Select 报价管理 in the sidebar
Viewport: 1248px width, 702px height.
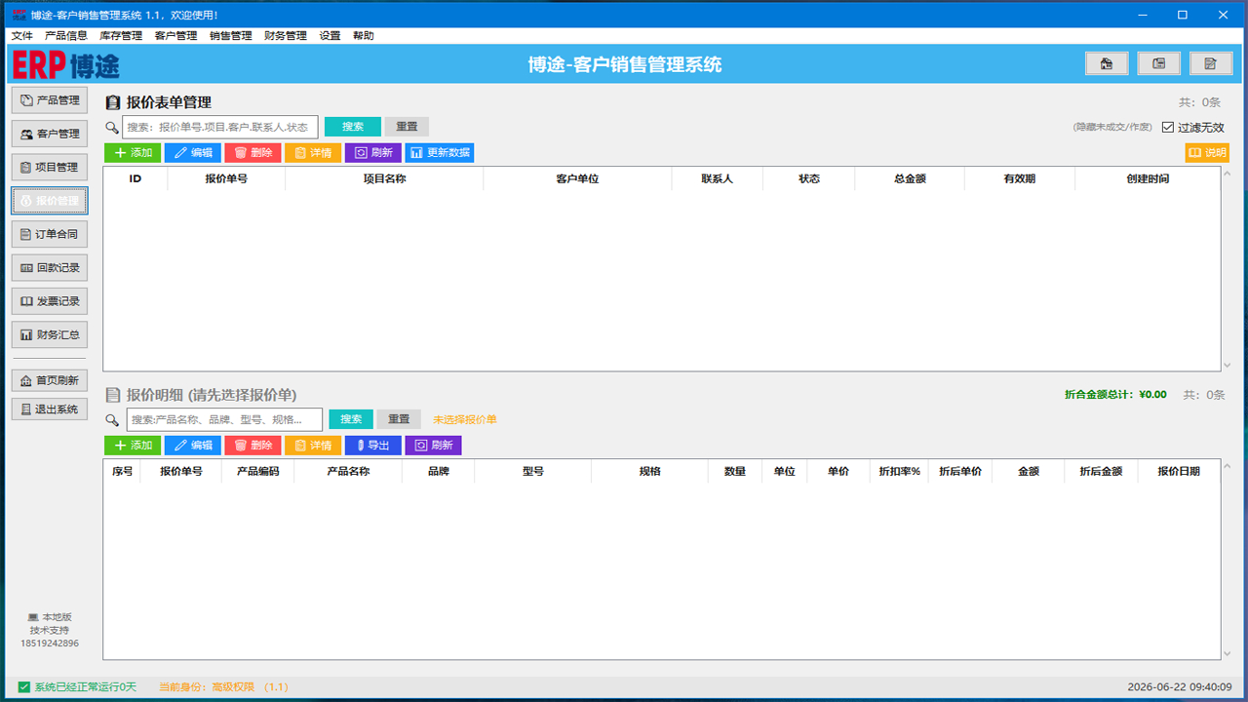50,201
